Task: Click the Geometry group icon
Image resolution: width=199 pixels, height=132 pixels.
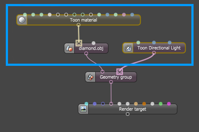Action: [90, 77]
